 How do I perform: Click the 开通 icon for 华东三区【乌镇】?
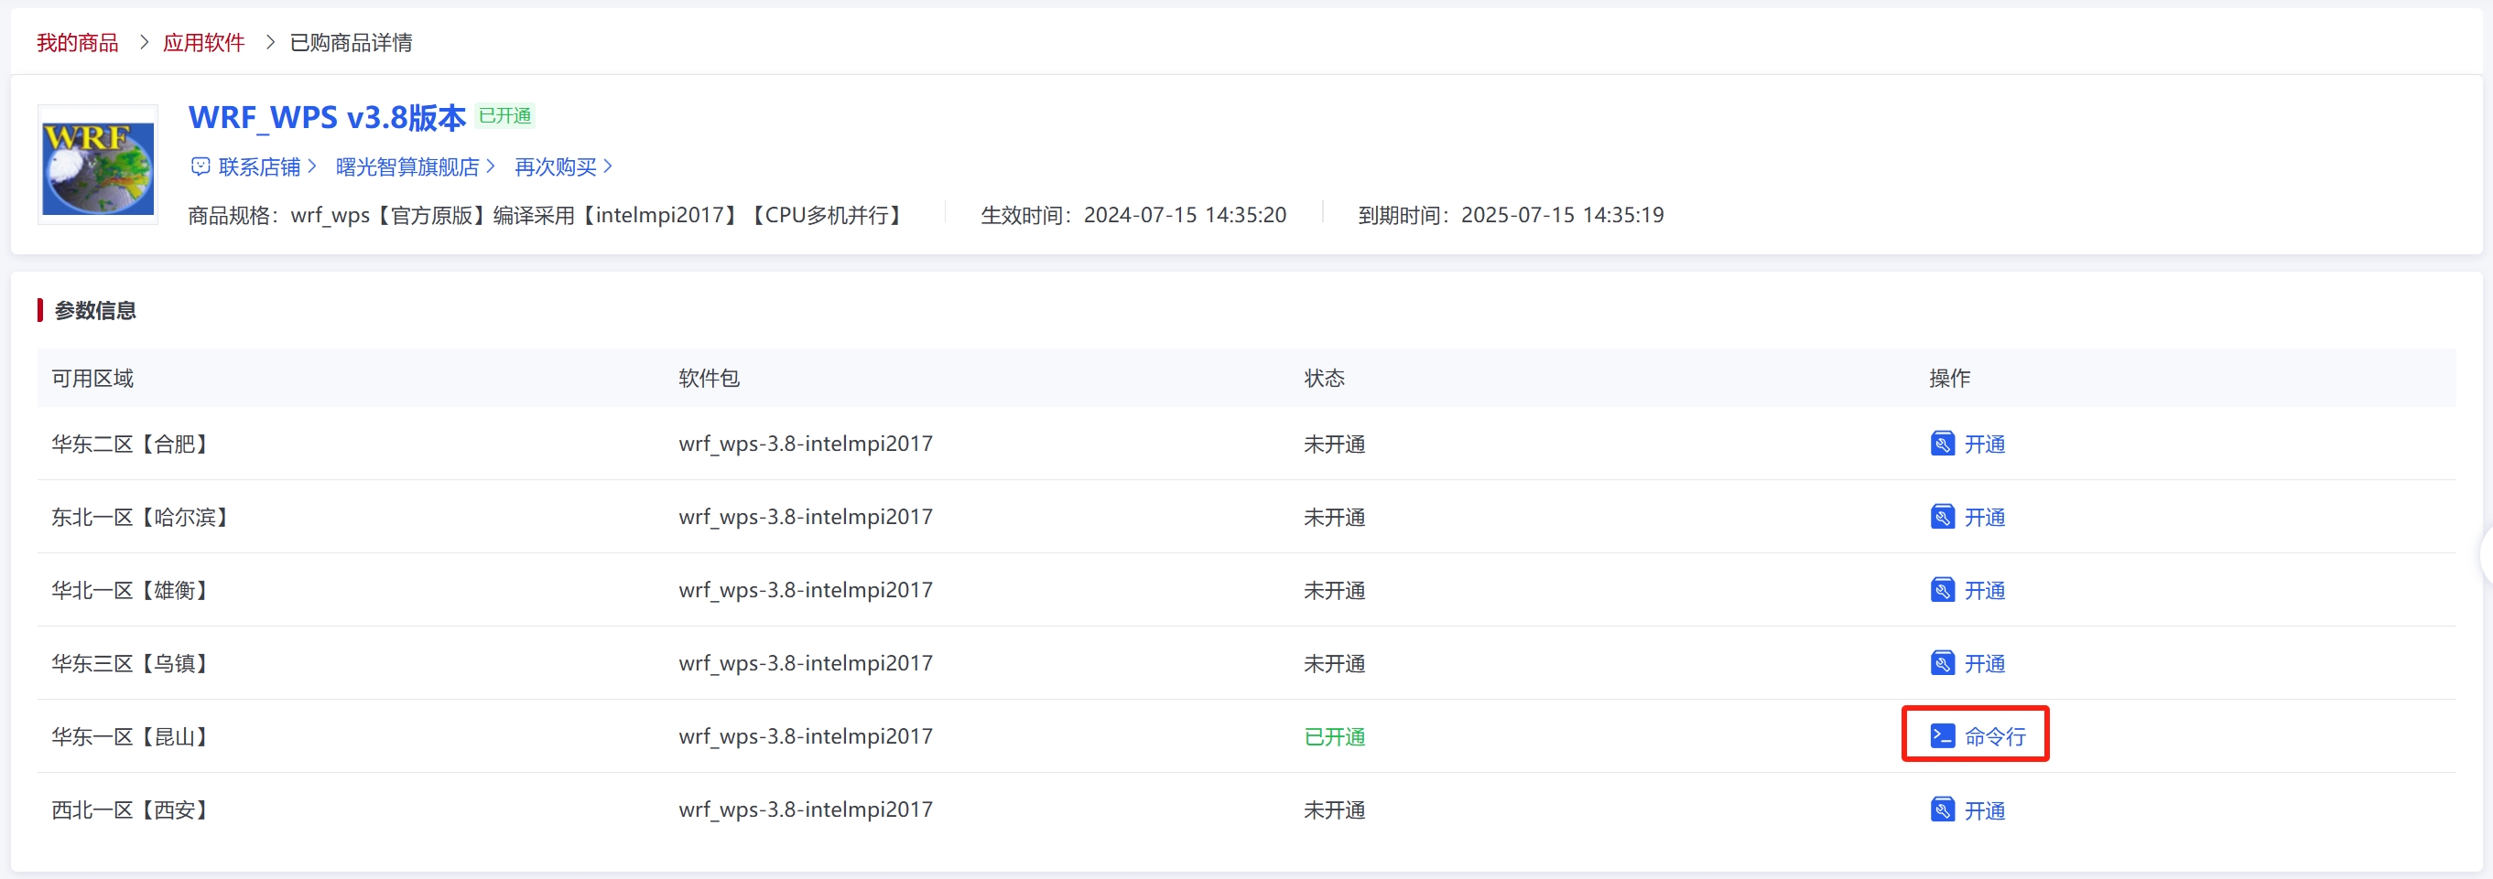point(1941,663)
